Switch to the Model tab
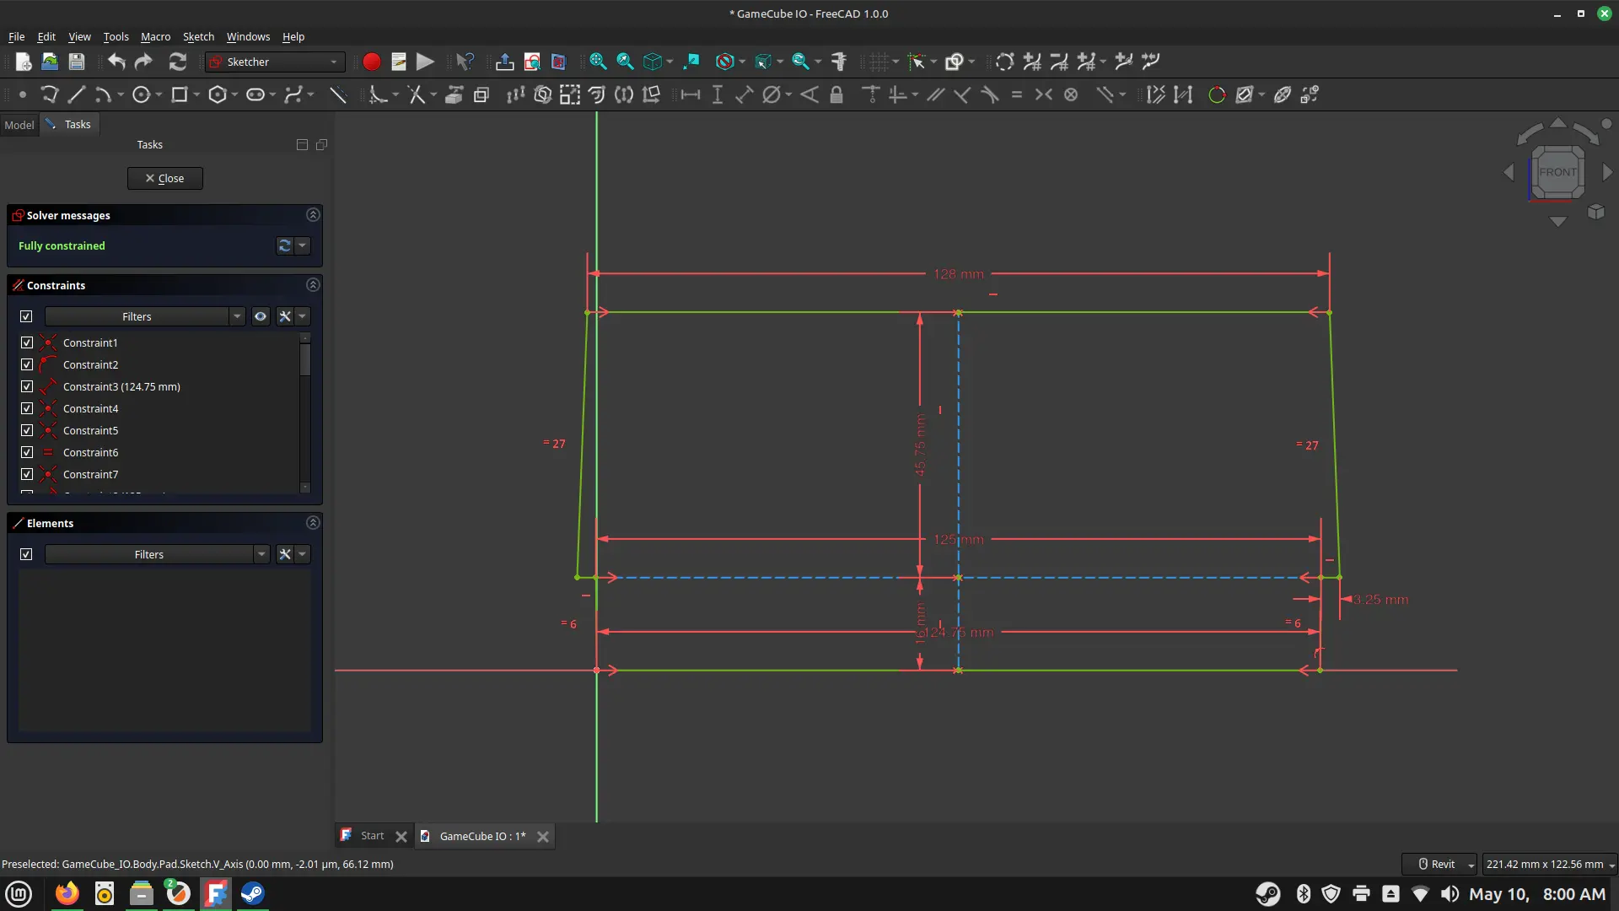1619x911 pixels. click(x=19, y=125)
